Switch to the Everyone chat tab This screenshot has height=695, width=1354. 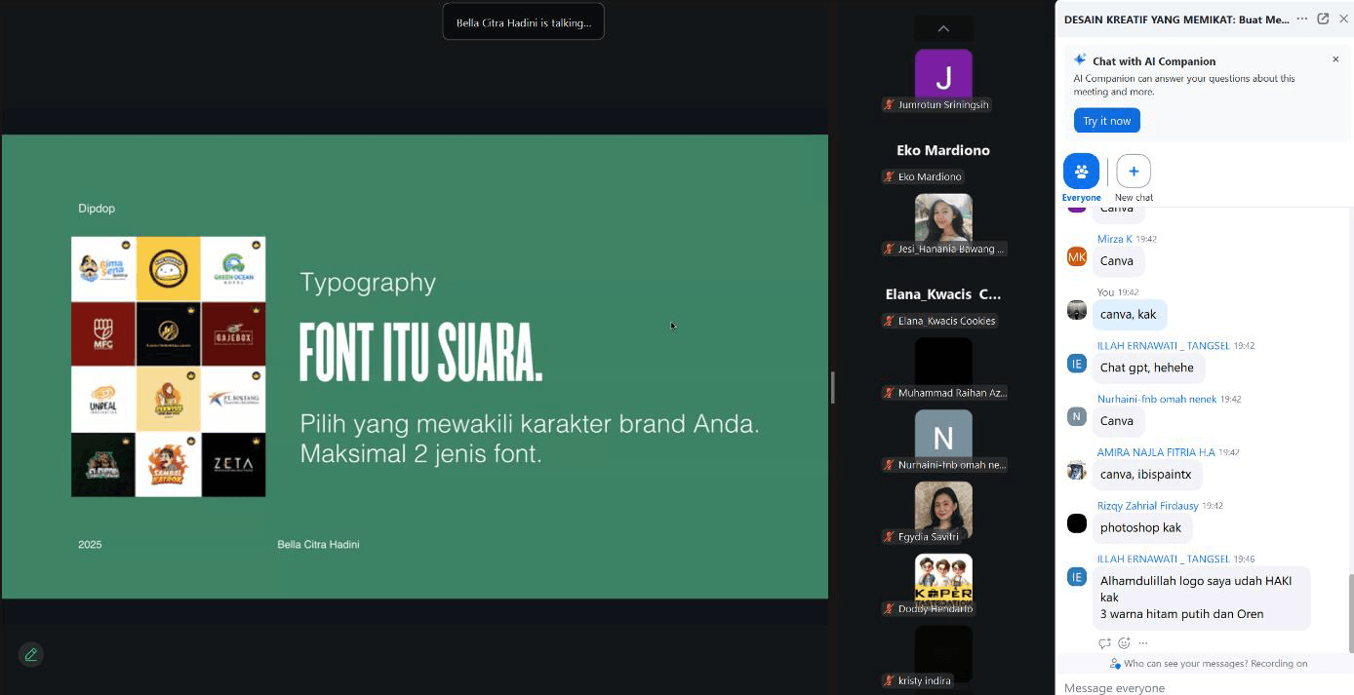pos(1081,176)
